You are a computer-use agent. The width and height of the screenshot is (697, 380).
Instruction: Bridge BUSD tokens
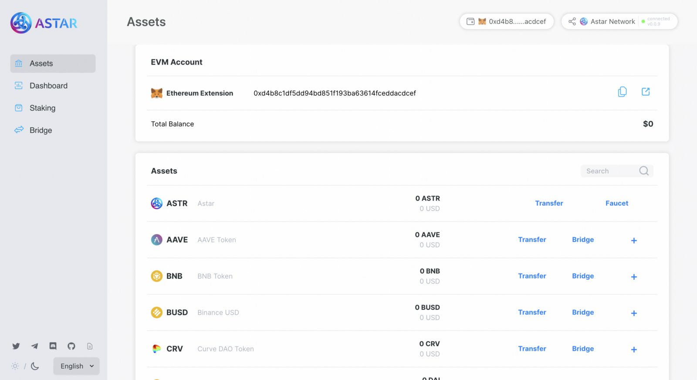tap(583, 312)
